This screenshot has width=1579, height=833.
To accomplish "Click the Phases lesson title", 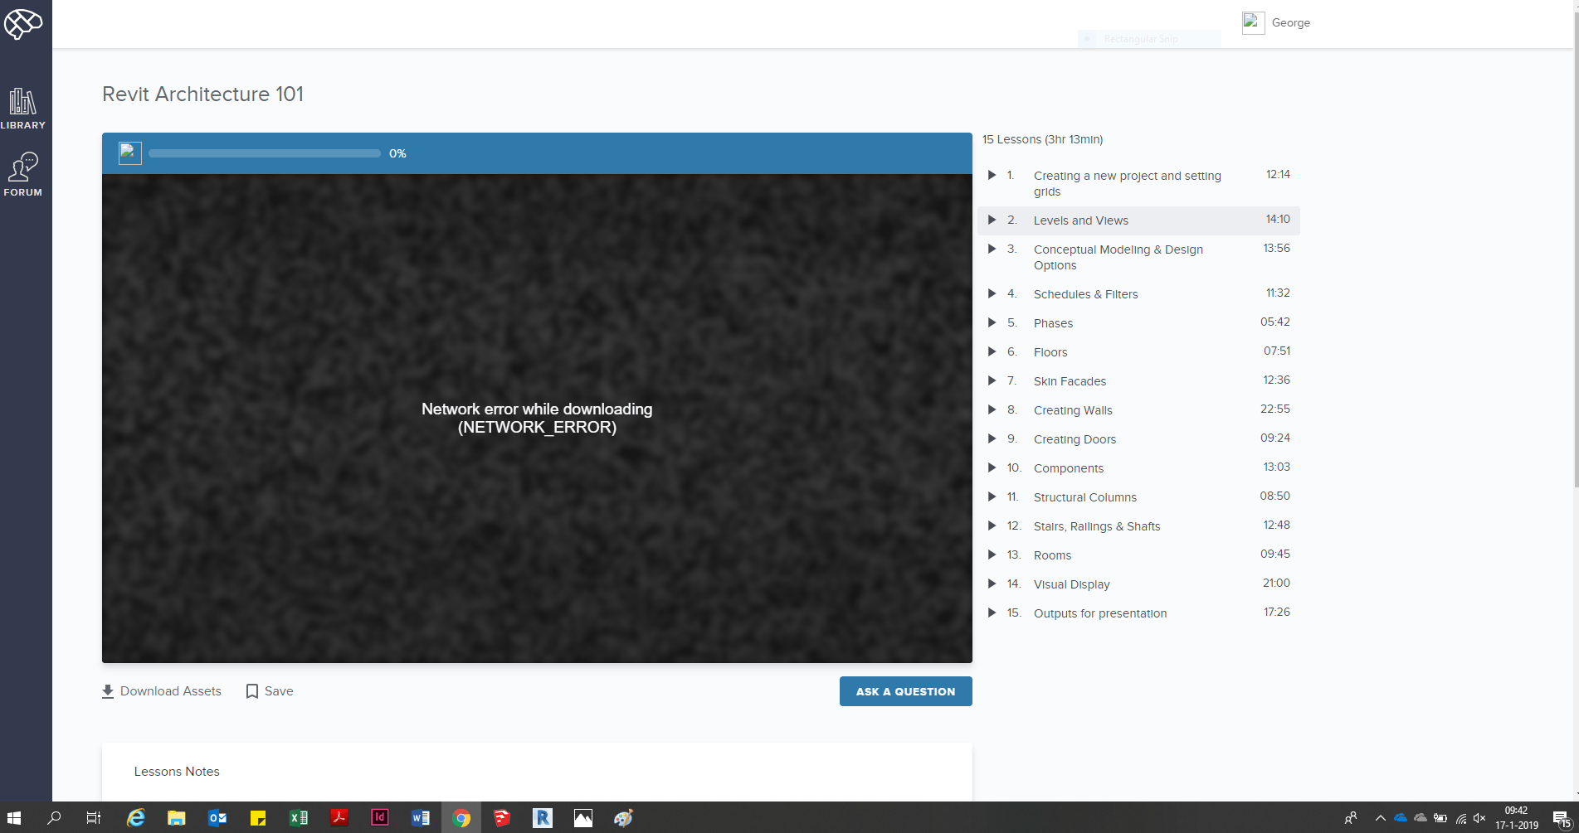I will 1053,323.
